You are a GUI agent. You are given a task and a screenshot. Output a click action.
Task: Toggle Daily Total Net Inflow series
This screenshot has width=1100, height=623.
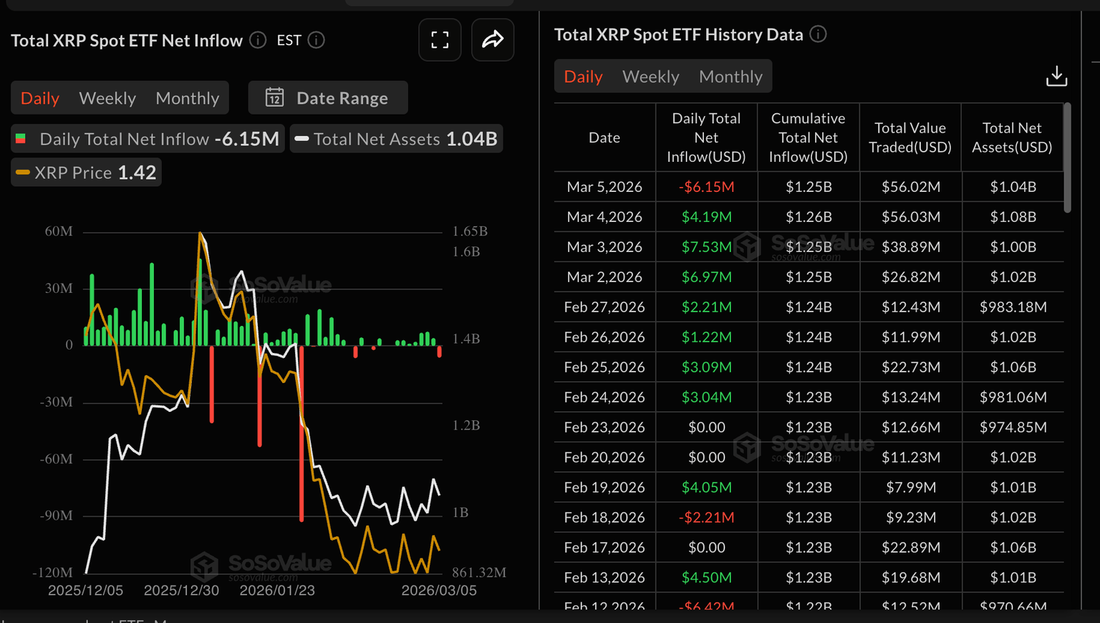(x=148, y=139)
